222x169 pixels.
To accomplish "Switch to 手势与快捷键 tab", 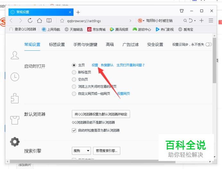I will pos(85,45).
